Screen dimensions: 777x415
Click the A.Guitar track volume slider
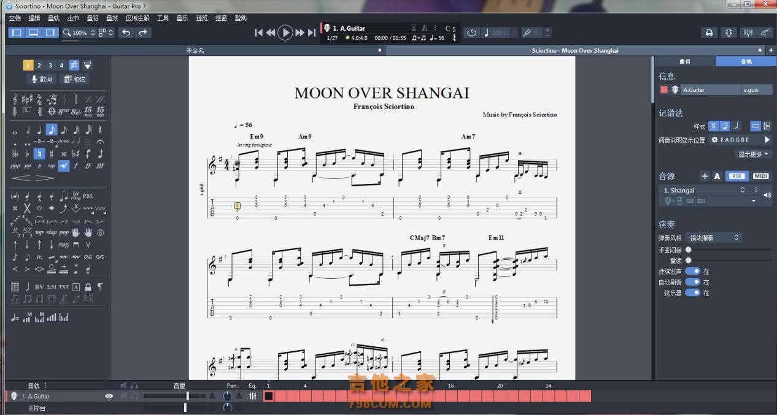tap(175, 396)
